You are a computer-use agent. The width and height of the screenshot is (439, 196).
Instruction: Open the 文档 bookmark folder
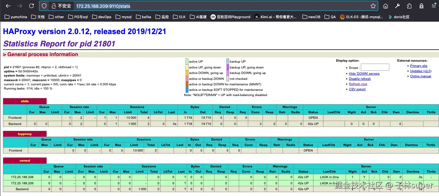38,17
